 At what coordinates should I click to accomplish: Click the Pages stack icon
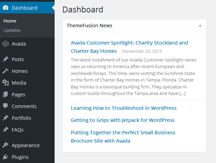[x=6, y=95]
